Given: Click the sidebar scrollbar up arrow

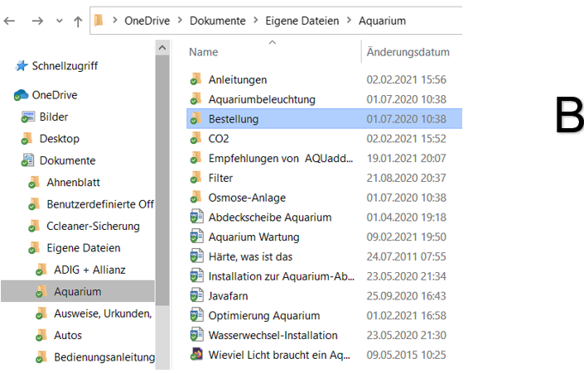Looking at the screenshot, I should (162, 48).
